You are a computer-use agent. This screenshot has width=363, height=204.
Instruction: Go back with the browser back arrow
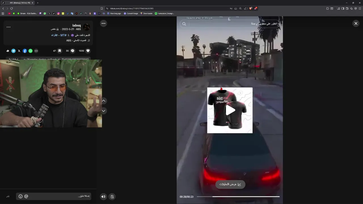click(3, 8)
